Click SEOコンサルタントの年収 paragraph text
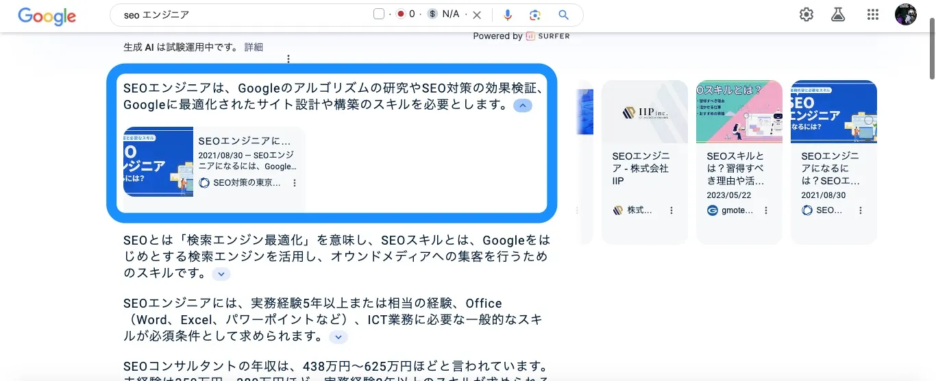This screenshot has height=381, width=936. tap(336, 372)
